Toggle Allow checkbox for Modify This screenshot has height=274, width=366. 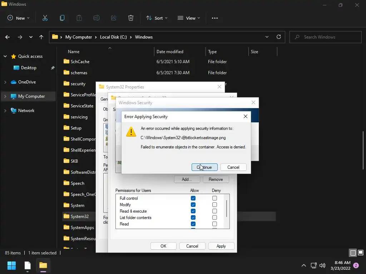click(193, 204)
